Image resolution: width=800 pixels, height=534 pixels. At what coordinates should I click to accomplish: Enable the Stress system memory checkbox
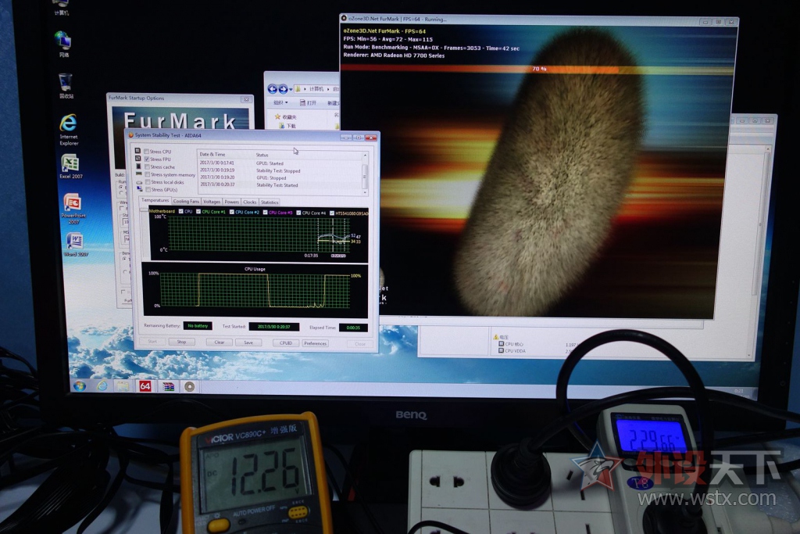[x=148, y=174]
